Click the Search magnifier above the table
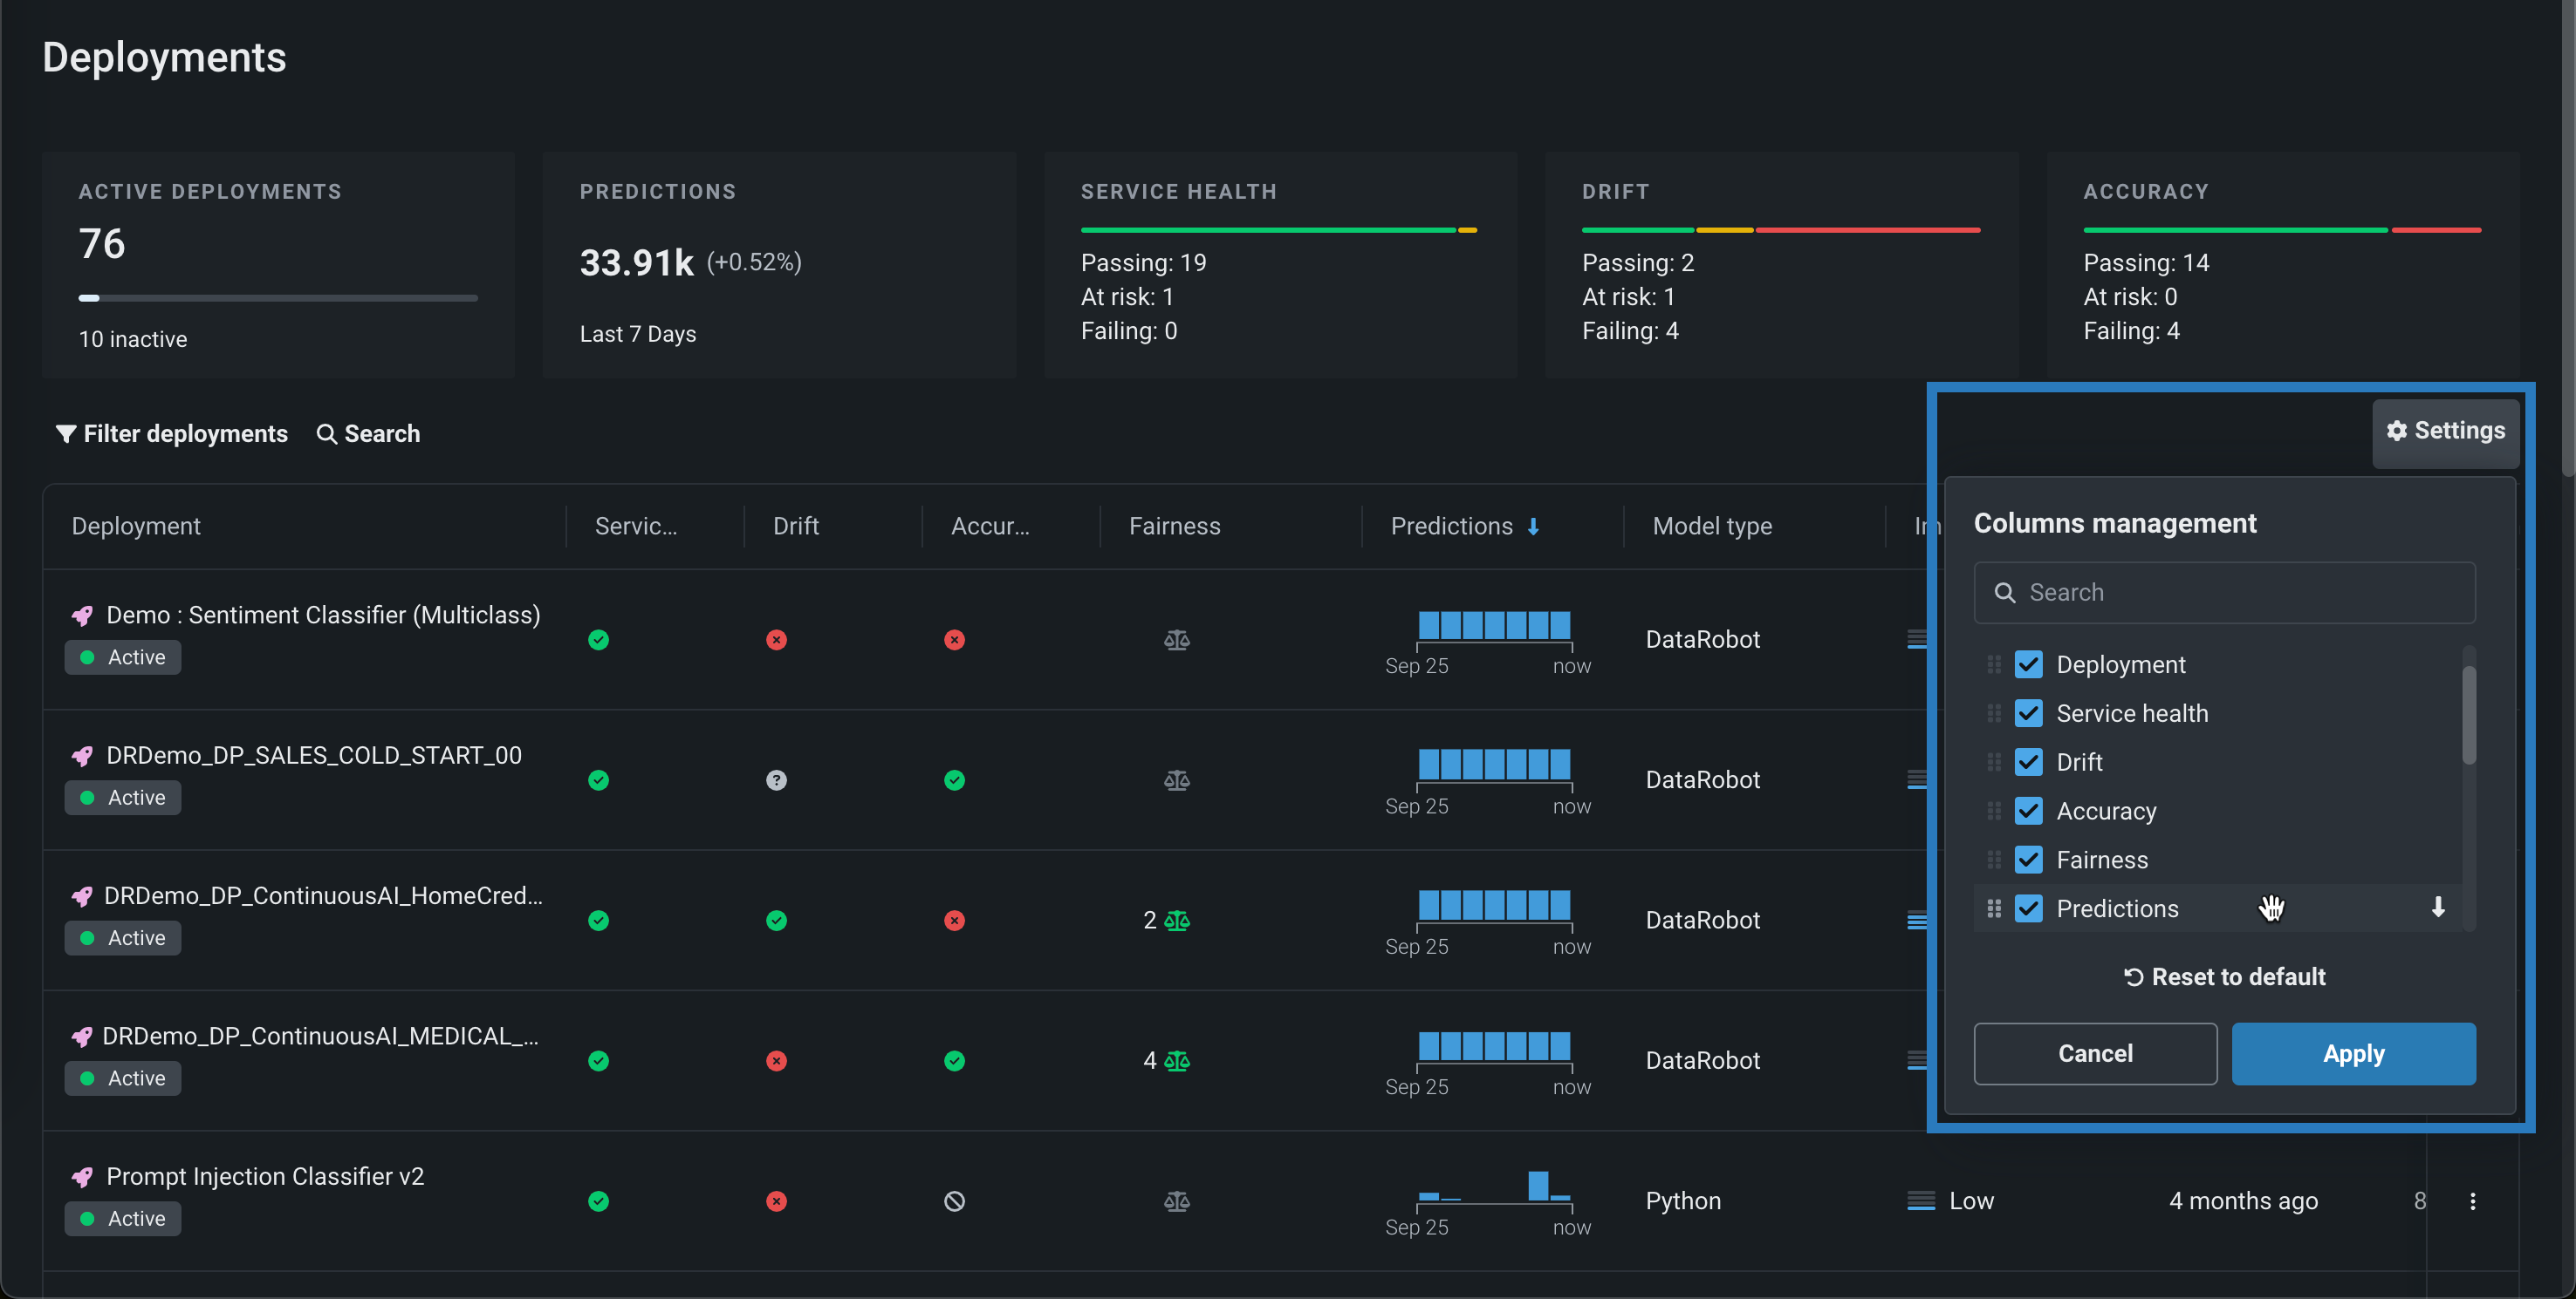 pos(326,433)
